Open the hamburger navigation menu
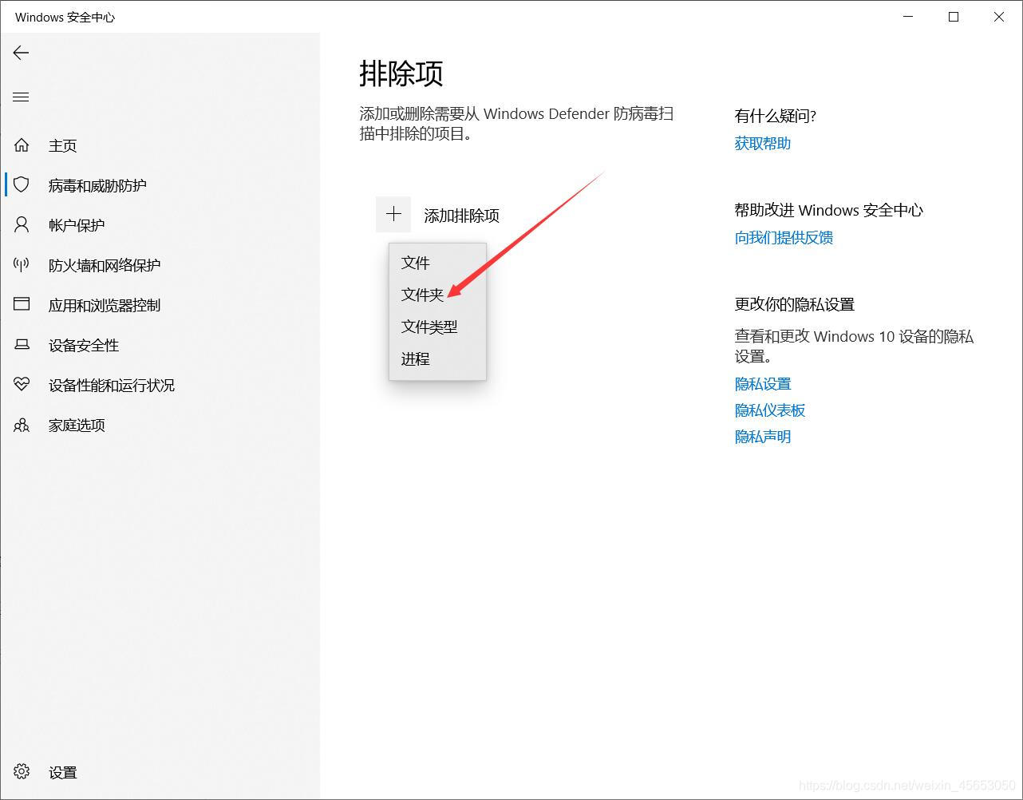Viewport: 1023px width, 800px height. coord(21,97)
